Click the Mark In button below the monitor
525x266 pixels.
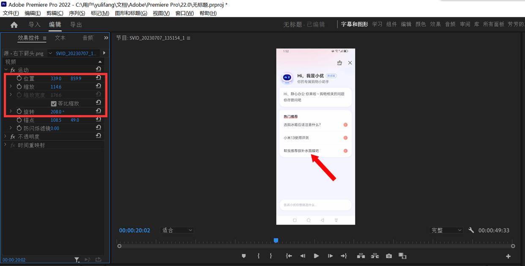(258, 256)
